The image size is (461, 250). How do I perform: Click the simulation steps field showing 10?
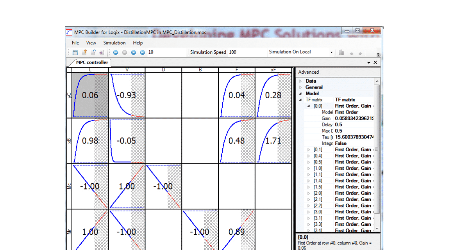click(166, 52)
